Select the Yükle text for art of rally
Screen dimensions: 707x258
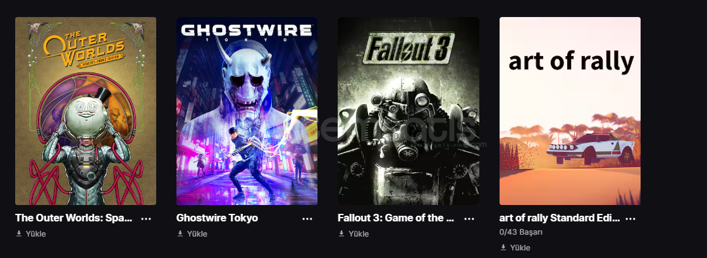[x=520, y=248]
